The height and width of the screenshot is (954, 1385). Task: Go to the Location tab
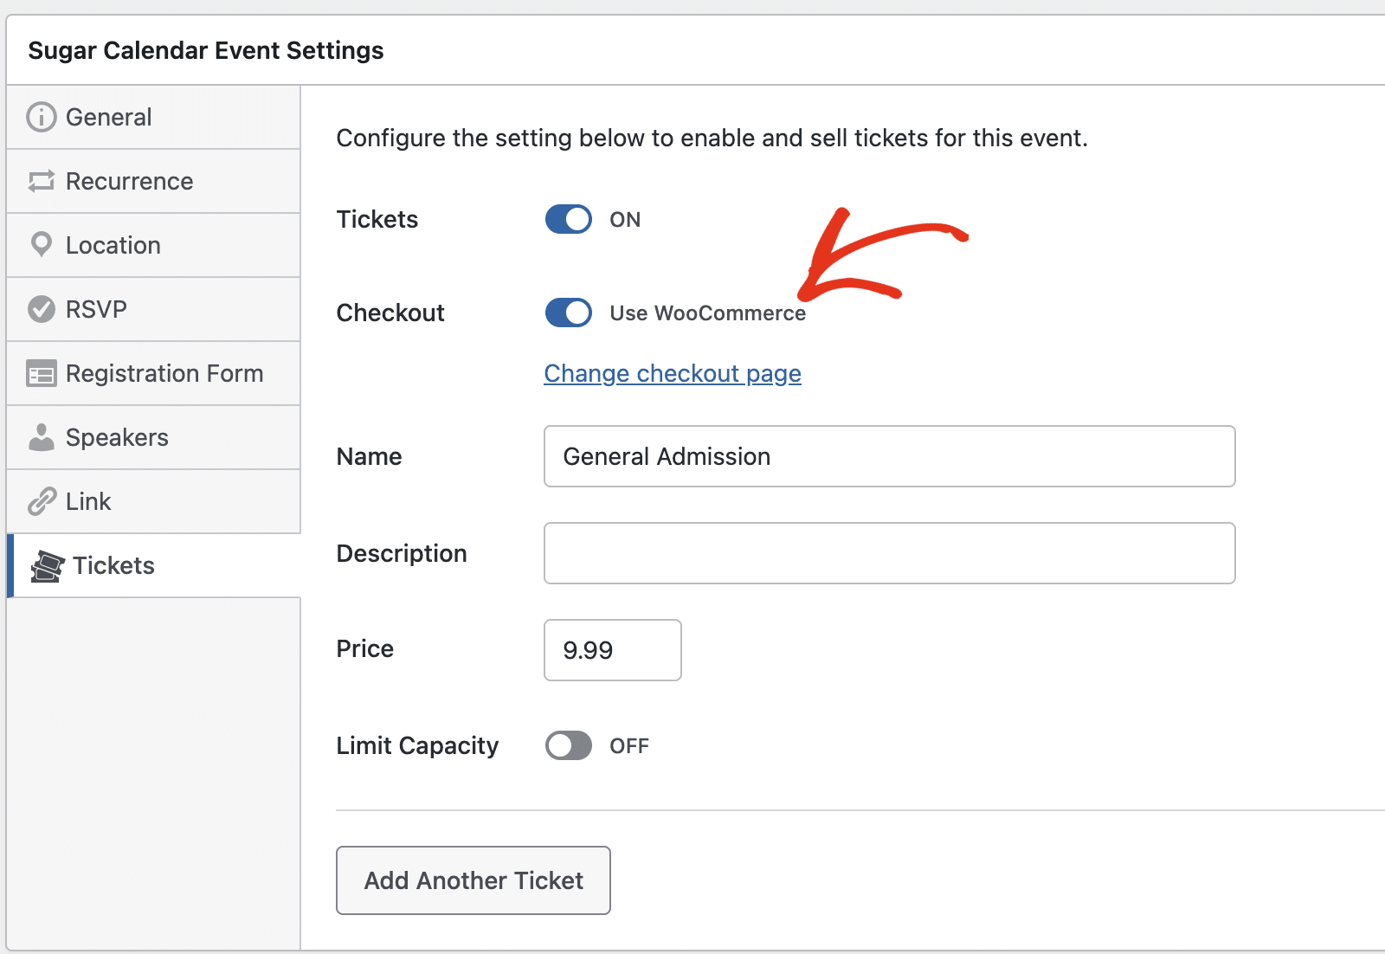pyautogui.click(x=153, y=245)
